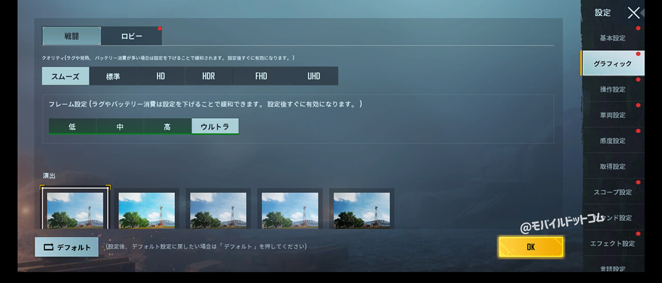This screenshot has height=283, width=662.
Task: Choose FHD graphics quality option
Action: point(261,76)
